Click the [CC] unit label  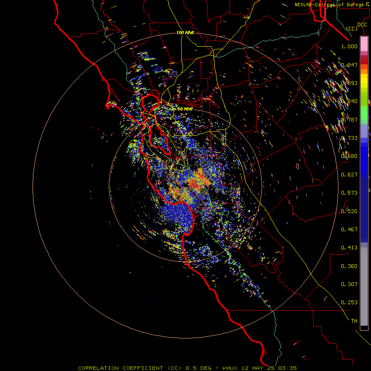[x=352, y=28]
